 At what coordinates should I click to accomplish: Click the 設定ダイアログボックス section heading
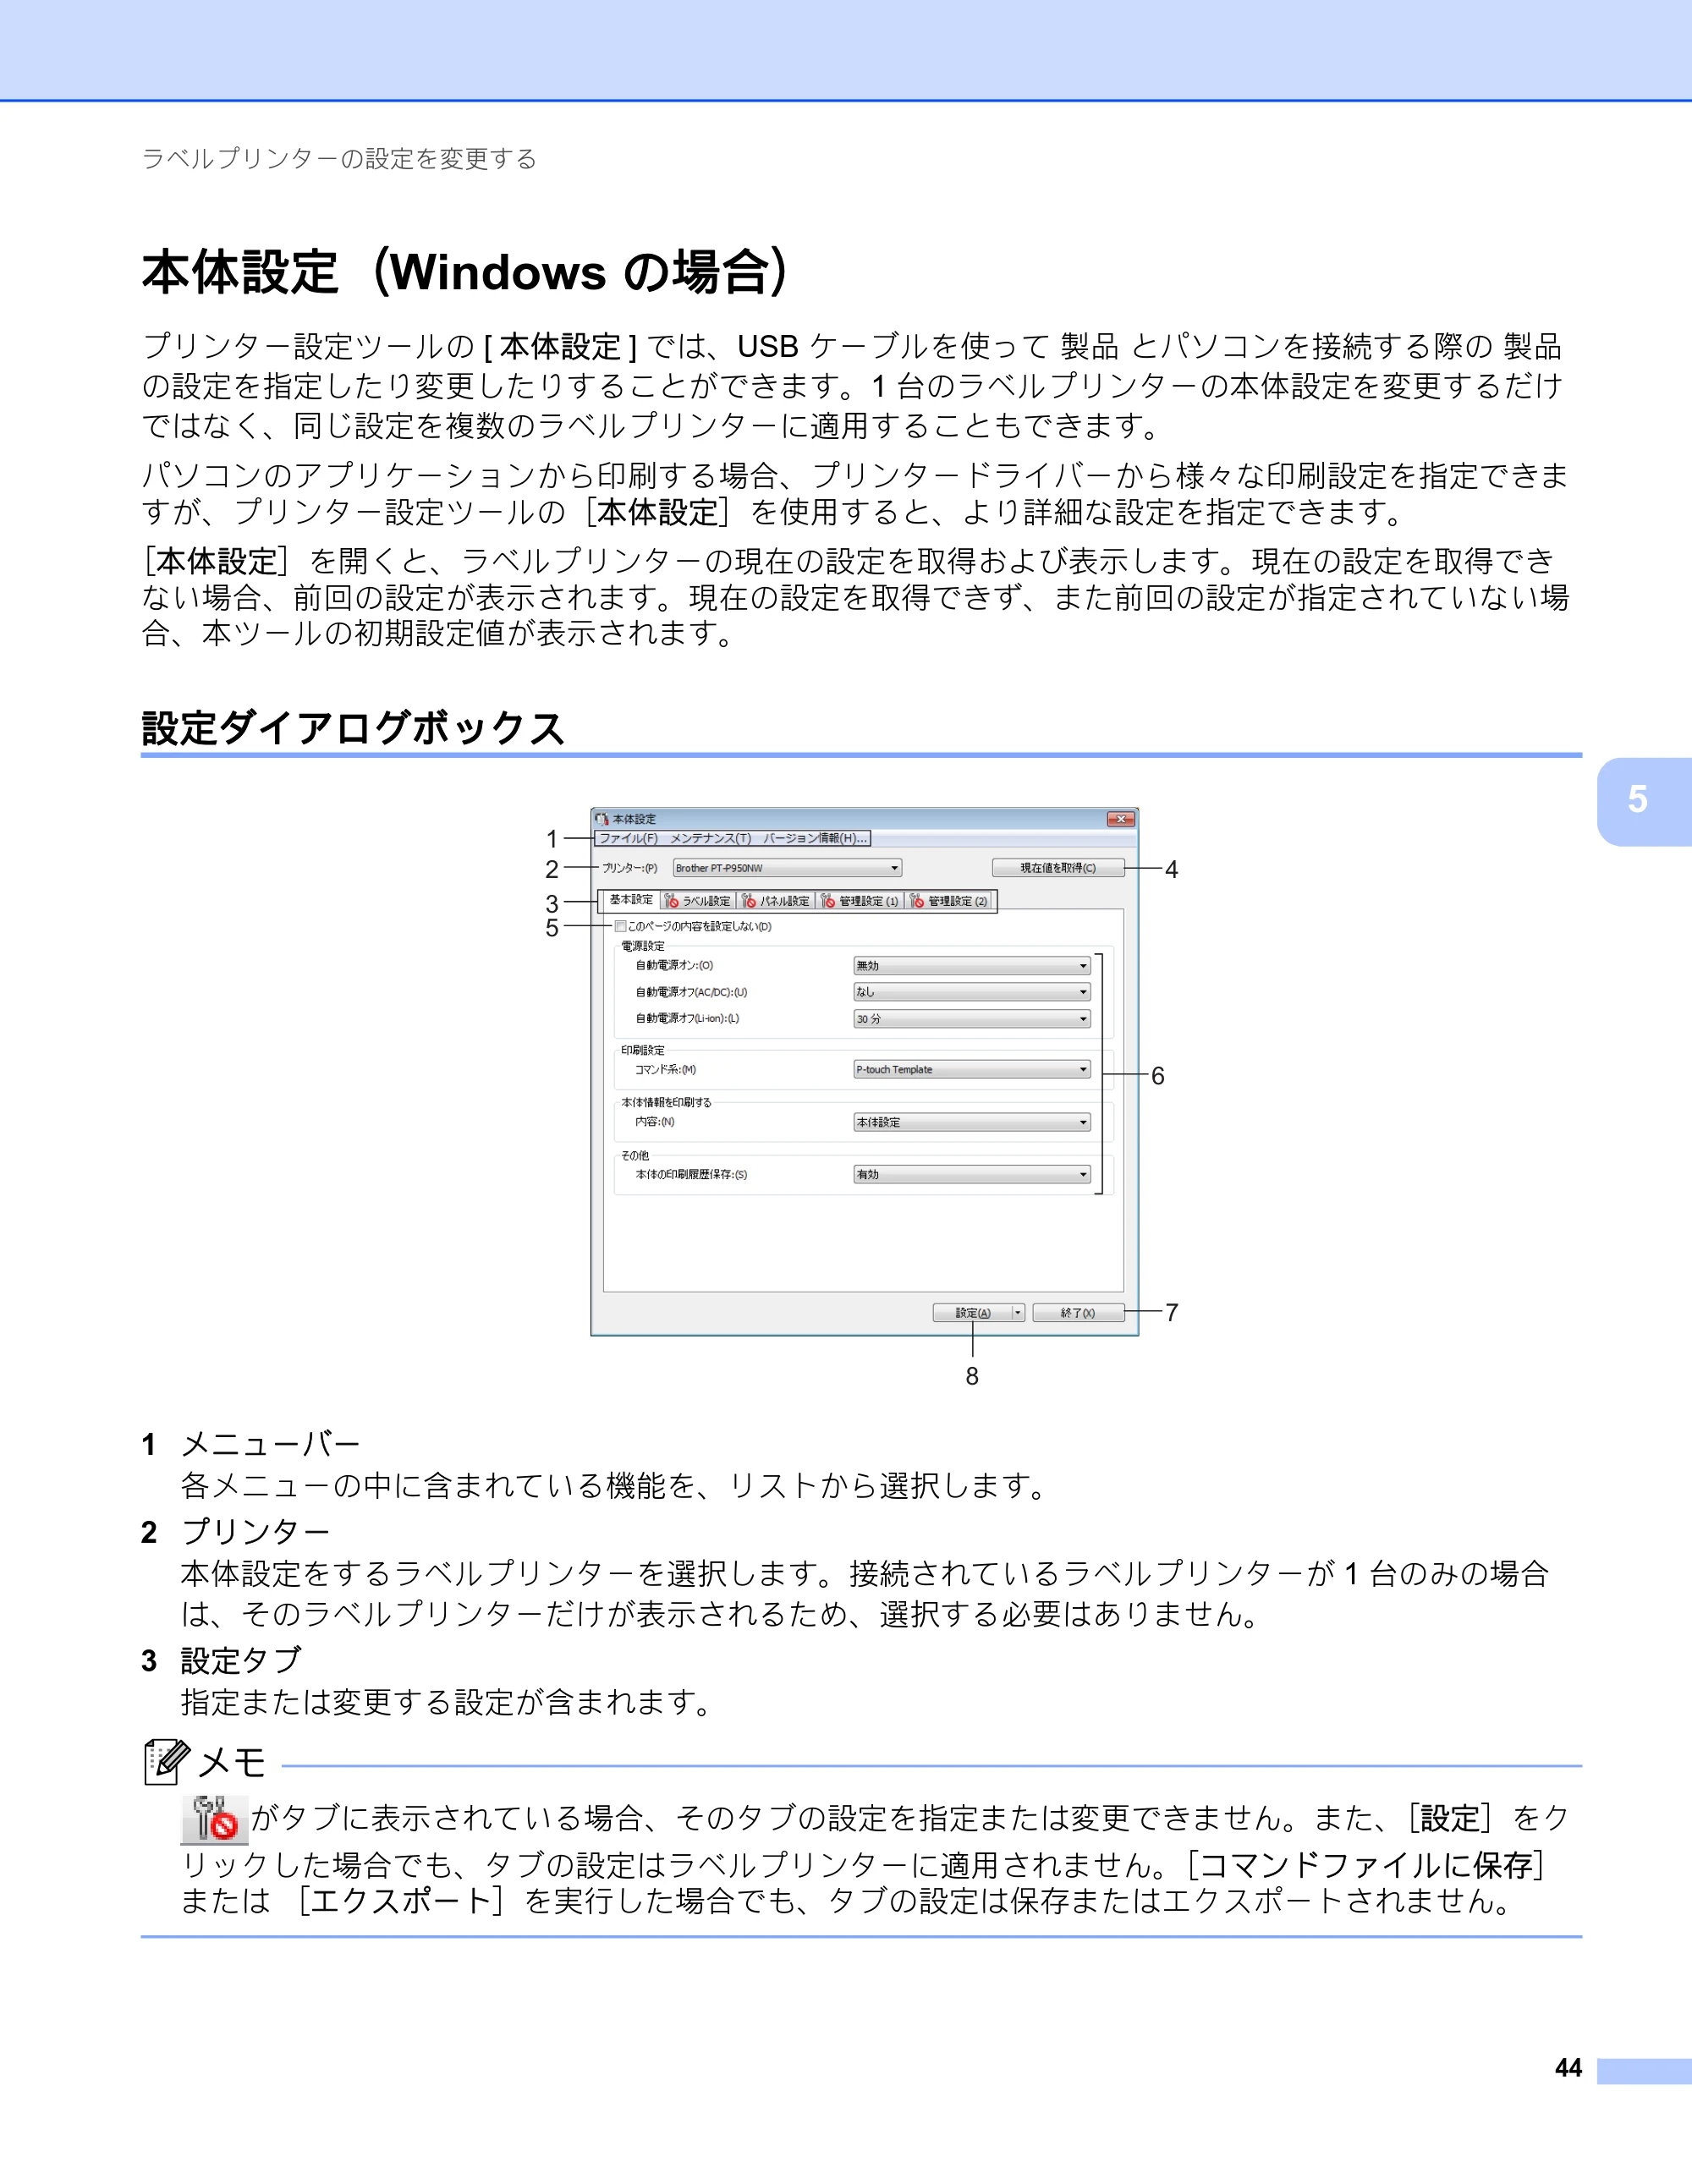(x=353, y=727)
